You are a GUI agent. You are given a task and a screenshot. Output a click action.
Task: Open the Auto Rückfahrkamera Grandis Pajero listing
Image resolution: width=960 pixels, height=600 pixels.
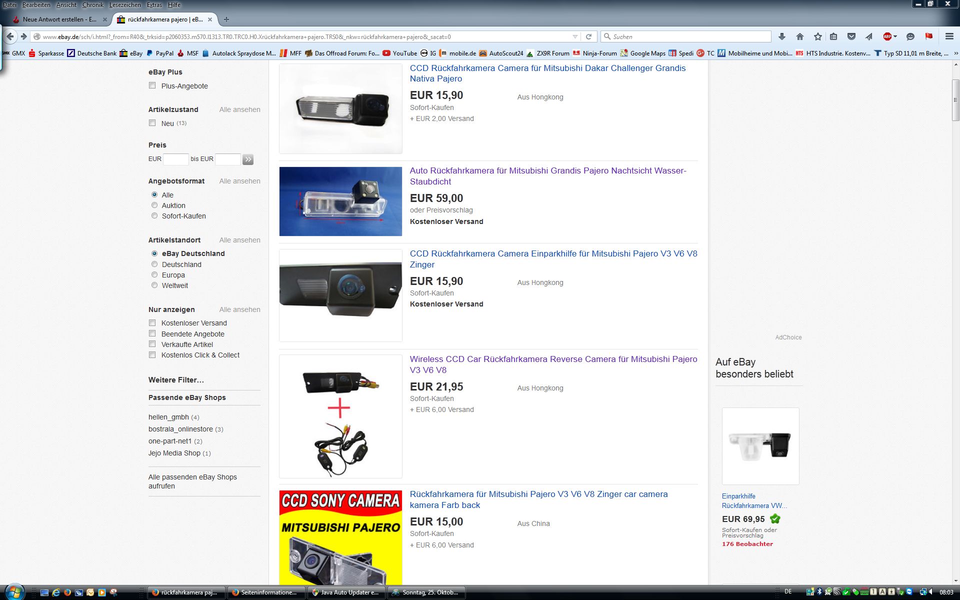548,176
